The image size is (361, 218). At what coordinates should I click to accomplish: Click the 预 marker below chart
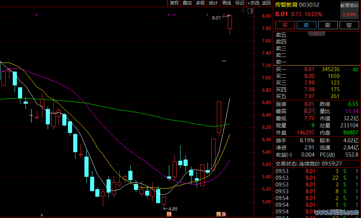[x=169, y=214]
